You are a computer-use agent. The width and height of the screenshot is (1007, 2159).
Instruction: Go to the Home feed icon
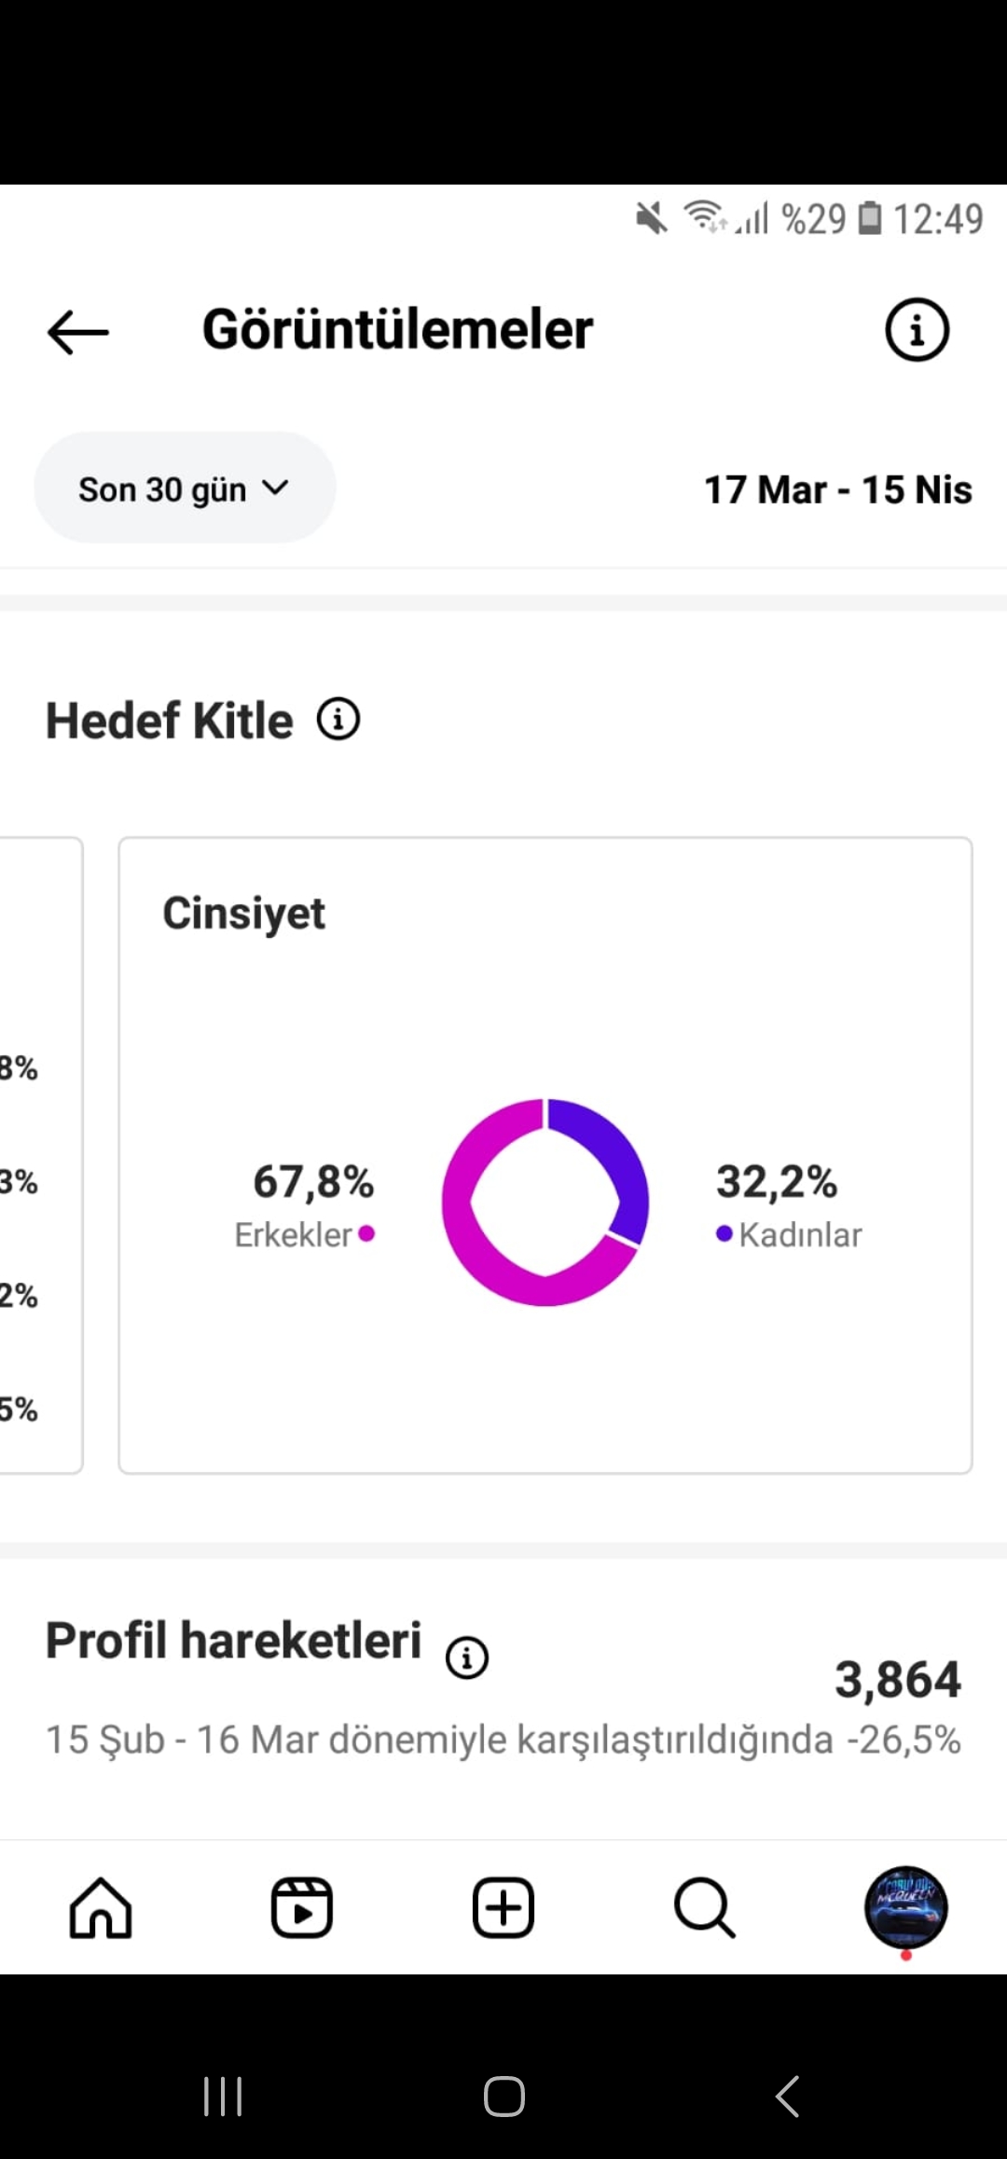click(101, 1907)
